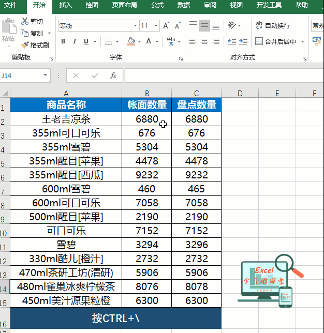The image size is (324, 333).
Task: Confirm formula entry with checkmark icon
Action: click(95, 75)
